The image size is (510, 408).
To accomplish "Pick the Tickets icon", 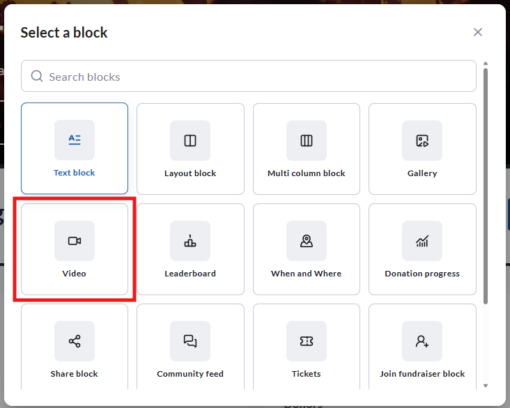I will (307, 341).
